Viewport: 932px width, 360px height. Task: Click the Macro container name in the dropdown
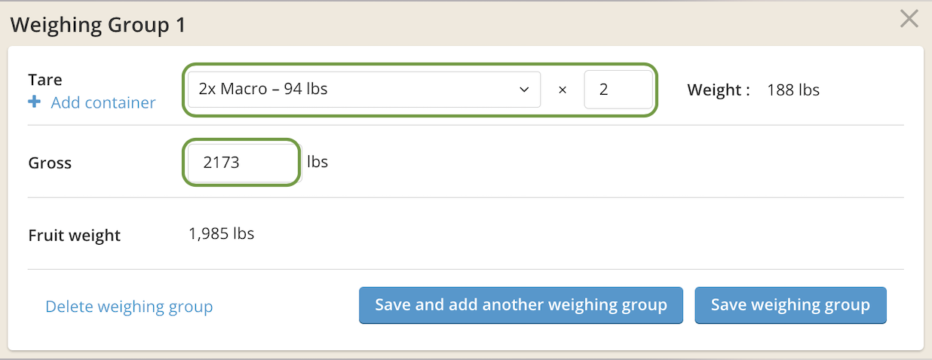point(242,89)
